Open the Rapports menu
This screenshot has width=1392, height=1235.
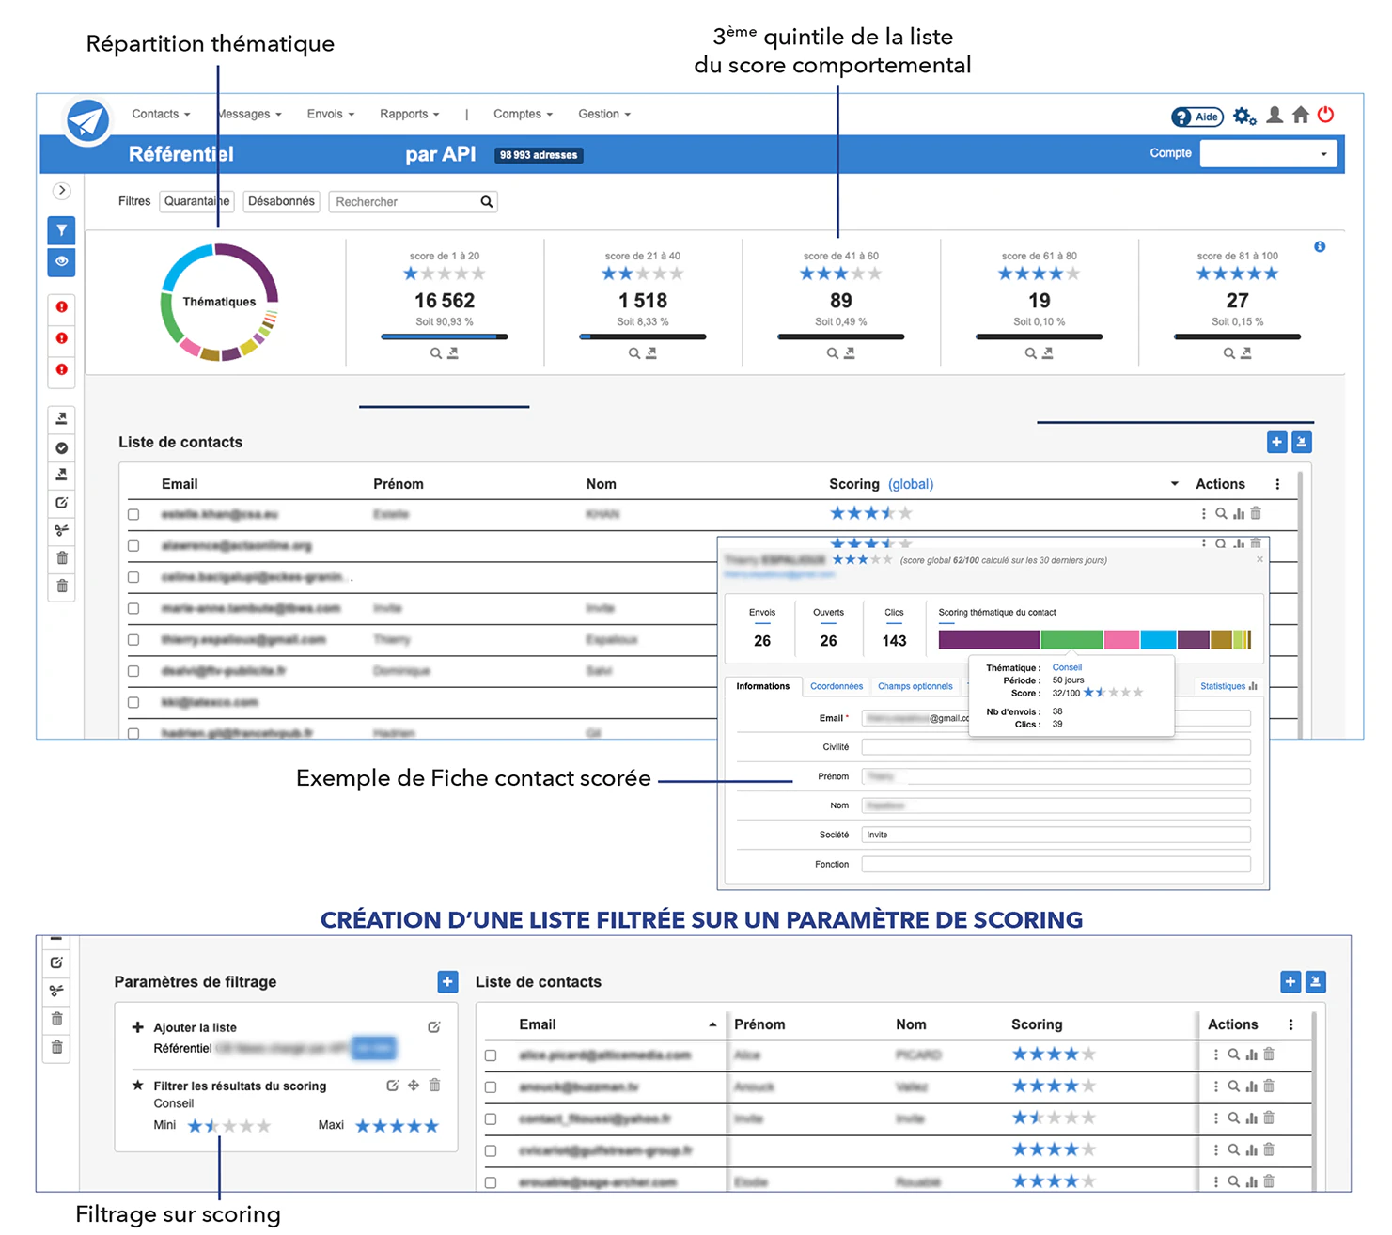tap(410, 114)
